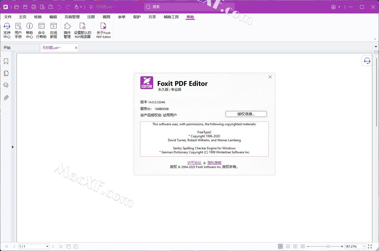Screen dimensions: 379x251
Task: Click the search (搜索) input field
Action: click(189, 7)
